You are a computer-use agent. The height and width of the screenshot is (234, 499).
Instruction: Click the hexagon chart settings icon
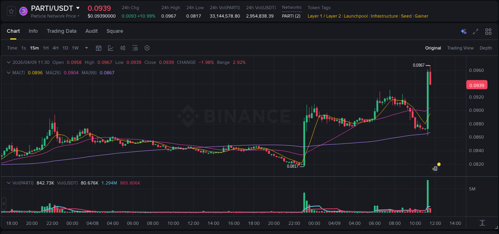click(147, 48)
